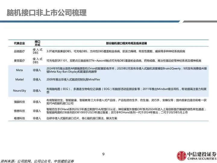Click the 中信建投证券 company name text

point(202,154)
